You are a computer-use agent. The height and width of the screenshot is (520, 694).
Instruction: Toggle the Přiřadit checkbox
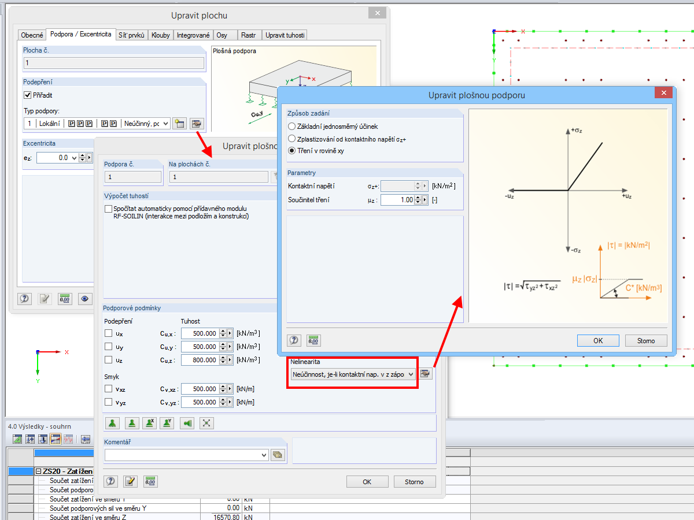coord(27,95)
